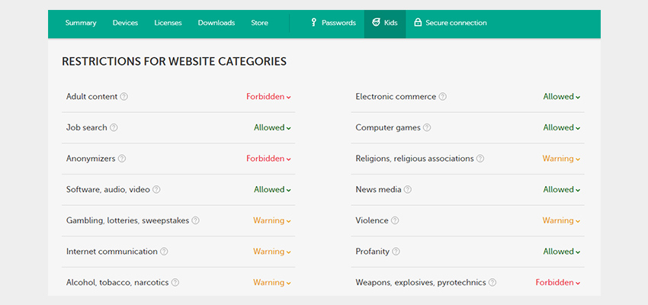Change Gambling restriction Warning dropdown

[272, 220]
